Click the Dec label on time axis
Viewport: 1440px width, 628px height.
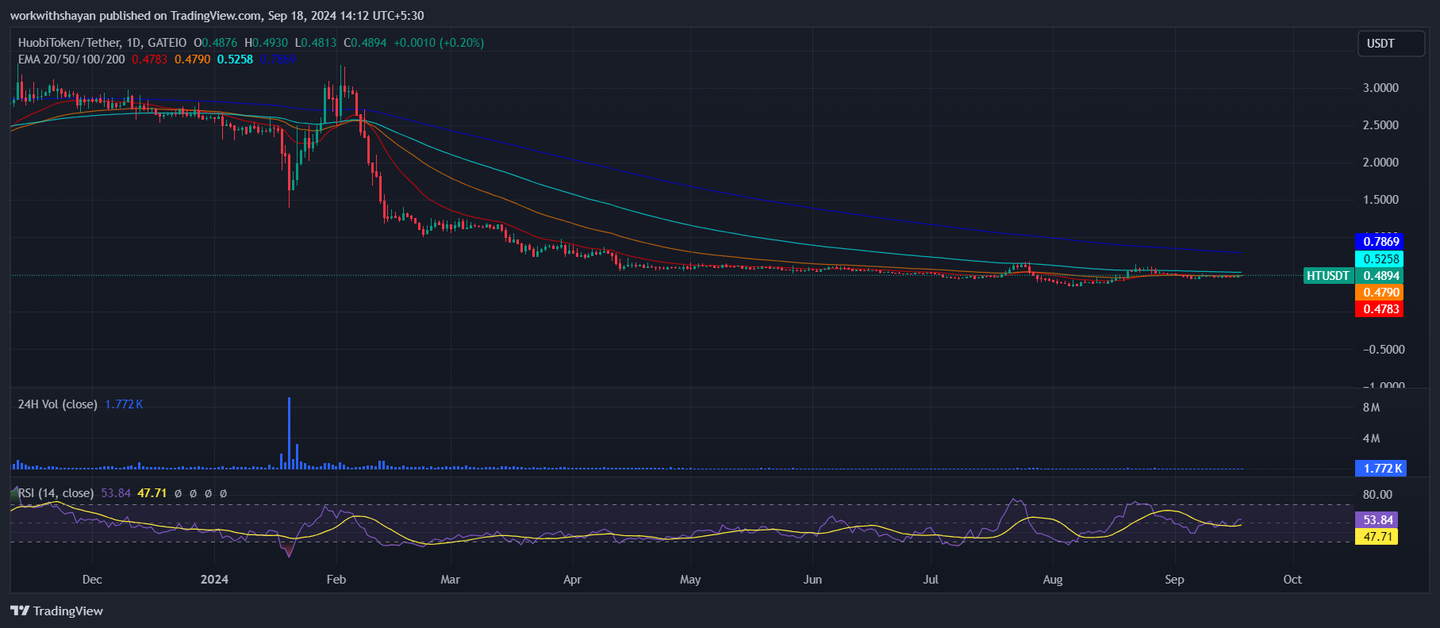[92, 580]
